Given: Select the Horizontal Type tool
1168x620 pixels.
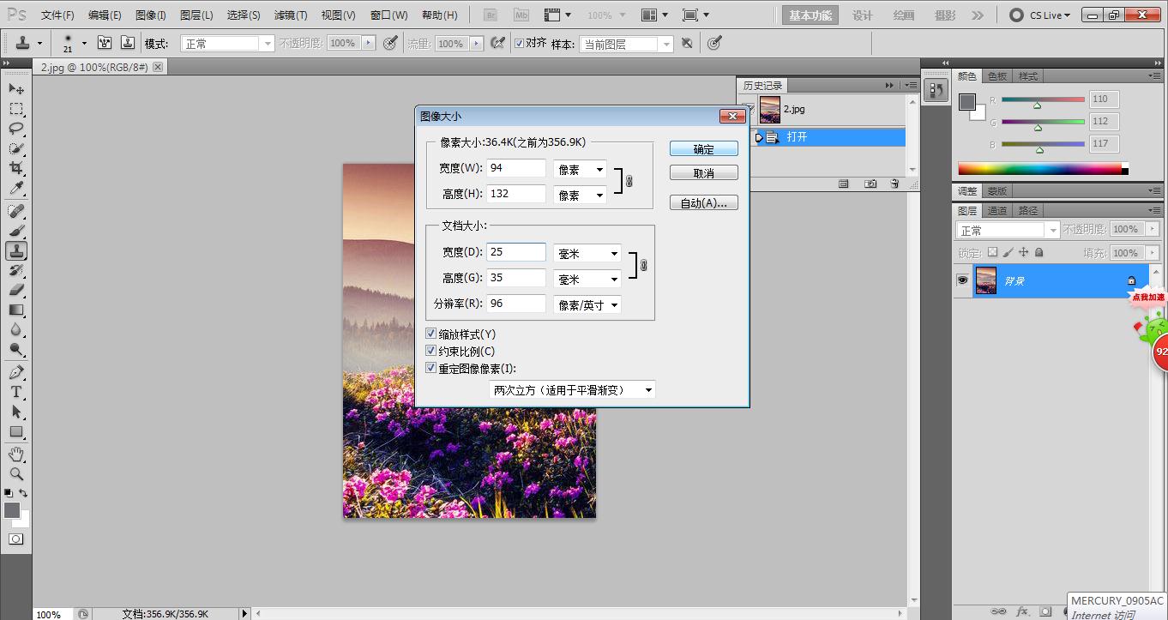Looking at the screenshot, I should (15, 391).
